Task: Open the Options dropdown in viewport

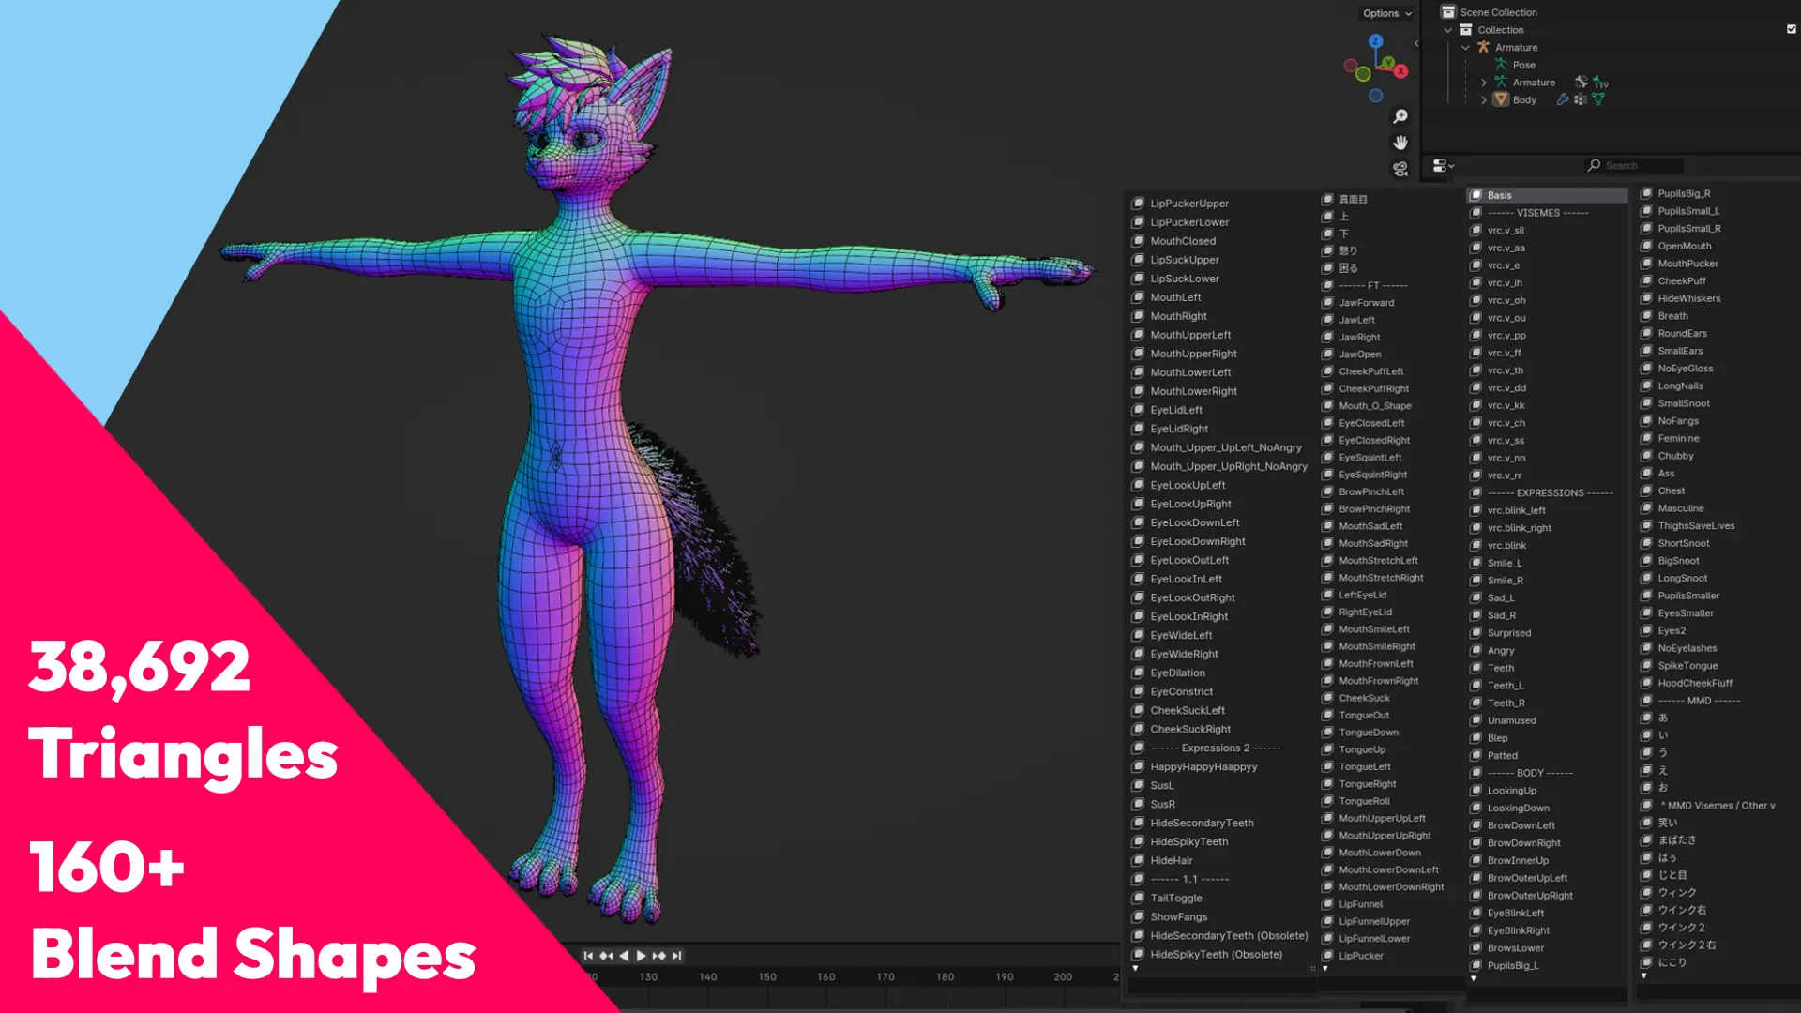Action: (1387, 13)
